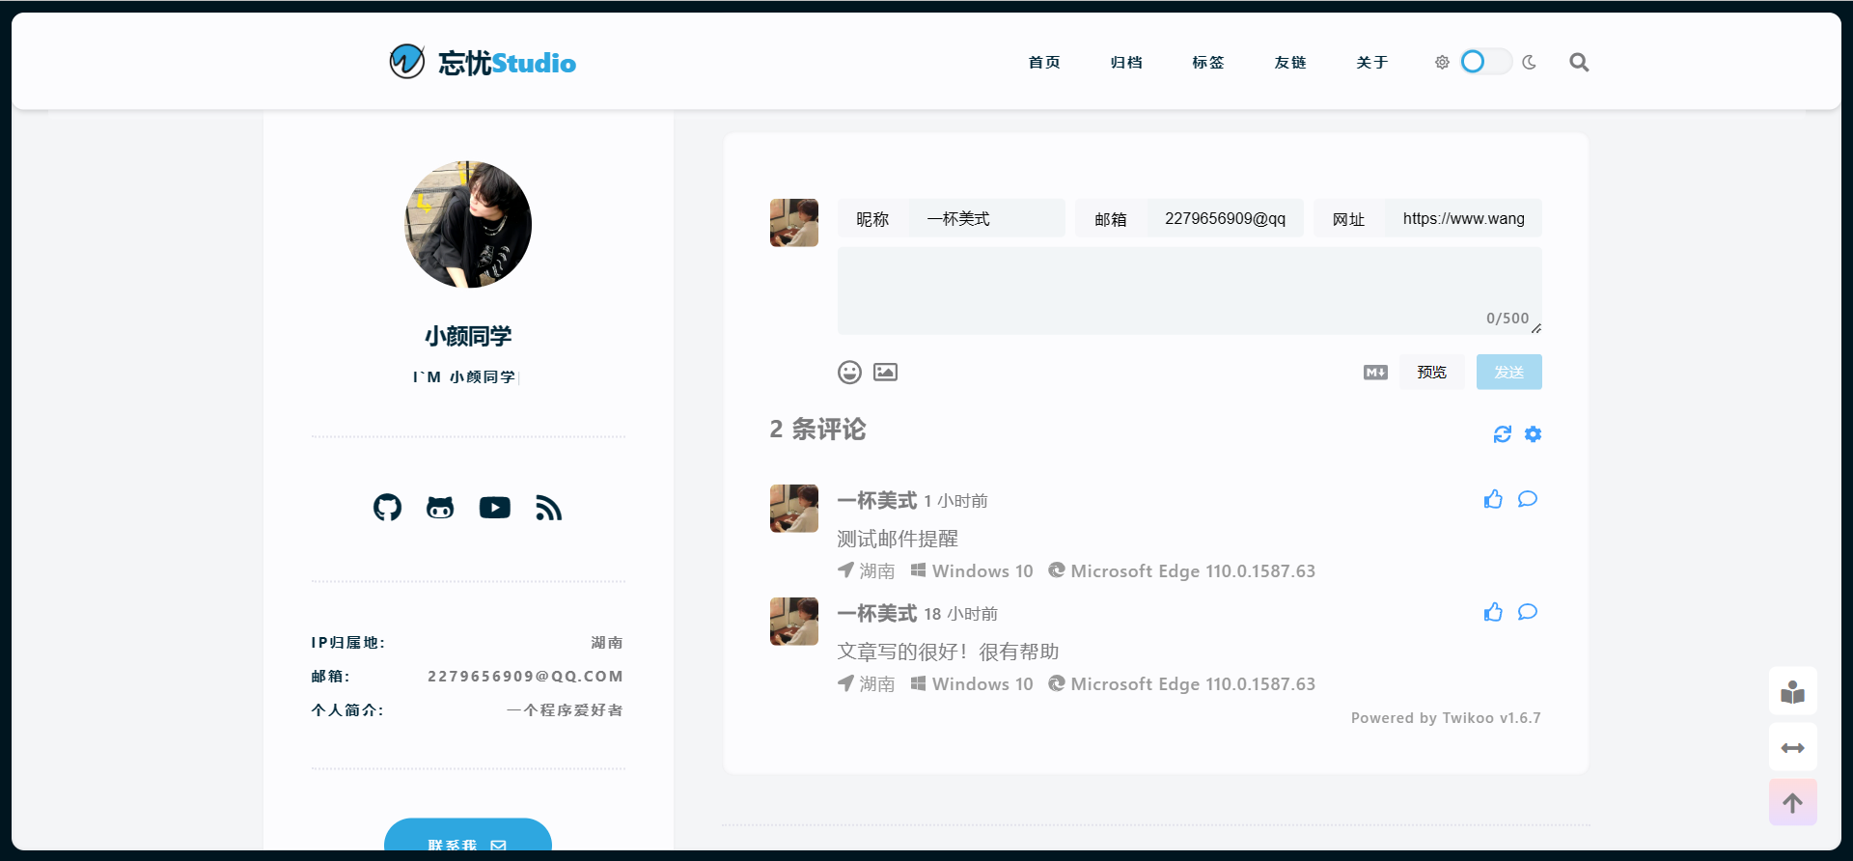Image resolution: width=1853 pixels, height=861 pixels.
Task: Click the 2 条评论 heading
Action: coord(817,430)
